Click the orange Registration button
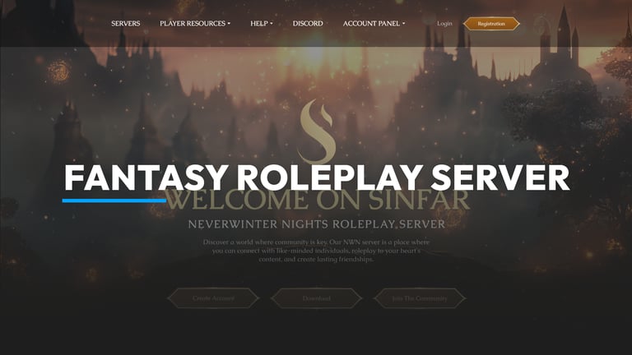The height and width of the screenshot is (355, 632). [x=491, y=24]
